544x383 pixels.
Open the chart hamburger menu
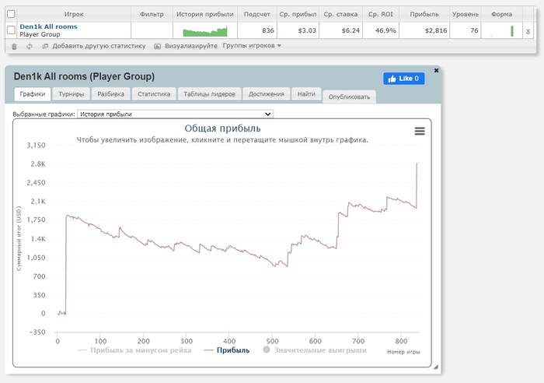[420, 131]
